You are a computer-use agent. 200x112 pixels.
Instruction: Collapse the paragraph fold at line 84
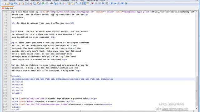(11, 43)
